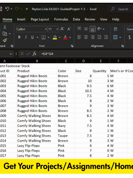This screenshot has width=133, height=178.
Task: Click the Borders icon
Action: (x=44, y=37)
